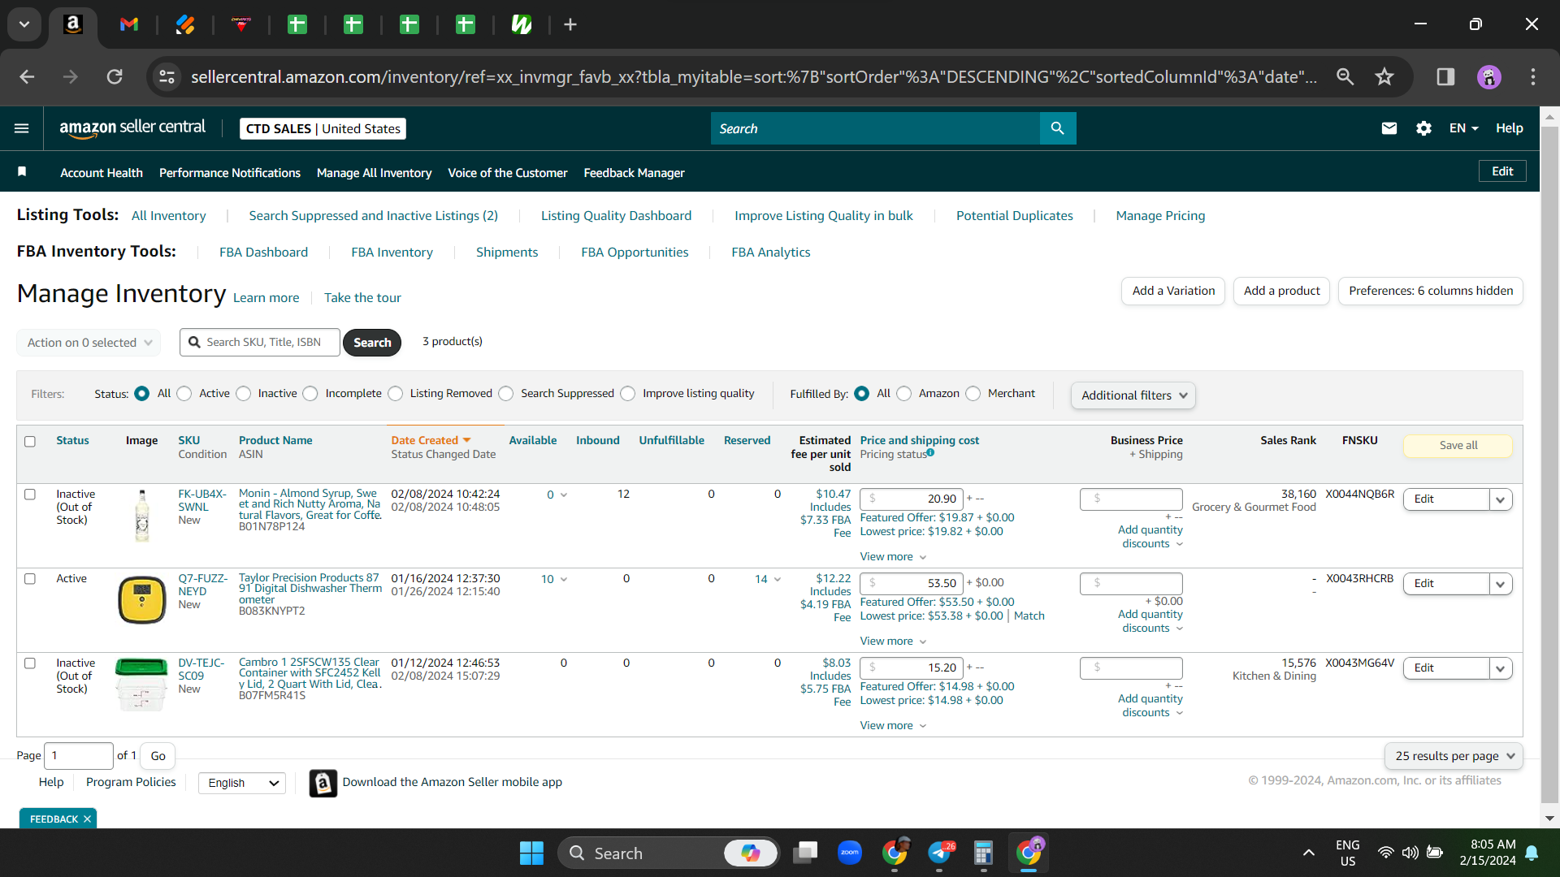Image resolution: width=1560 pixels, height=877 pixels.
Task: Open Telegram from the taskbar
Action: [939, 853]
